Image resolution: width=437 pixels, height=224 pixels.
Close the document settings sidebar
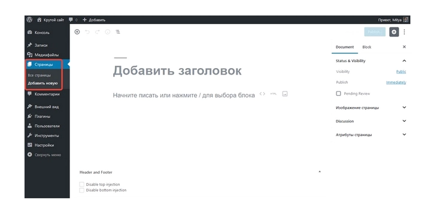tap(404, 47)
